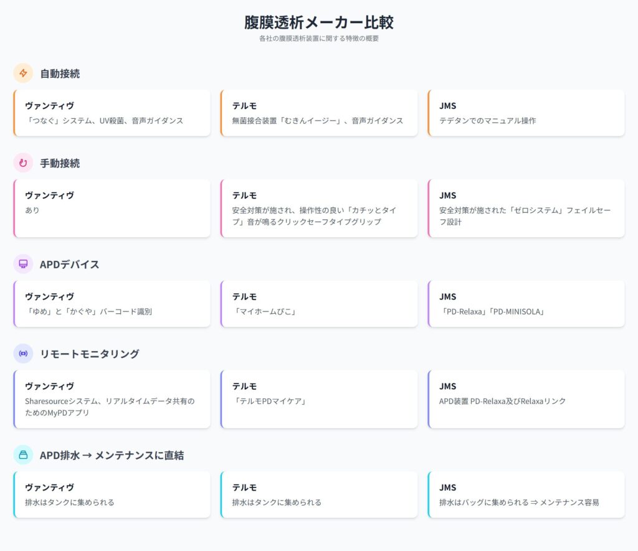This screenshot has height=551, width=638.
Task: Click the text 「PD-Relaxa」「PD-MINISOLA」
Action: 493,311
